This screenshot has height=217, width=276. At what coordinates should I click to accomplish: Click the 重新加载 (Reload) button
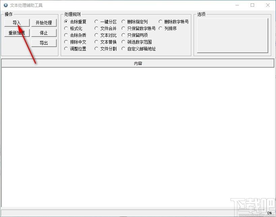coord(17,33)
